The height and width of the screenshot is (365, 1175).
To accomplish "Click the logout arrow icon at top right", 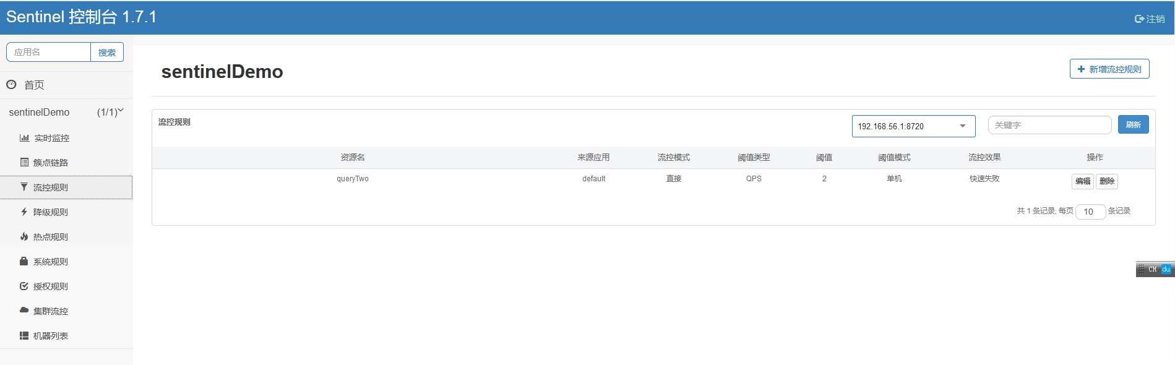I will point(1139,19).
